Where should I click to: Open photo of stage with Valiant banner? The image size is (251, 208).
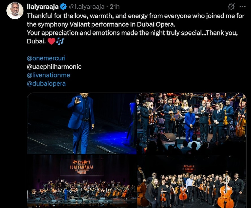pyautogui.click(x=82, y=181)
